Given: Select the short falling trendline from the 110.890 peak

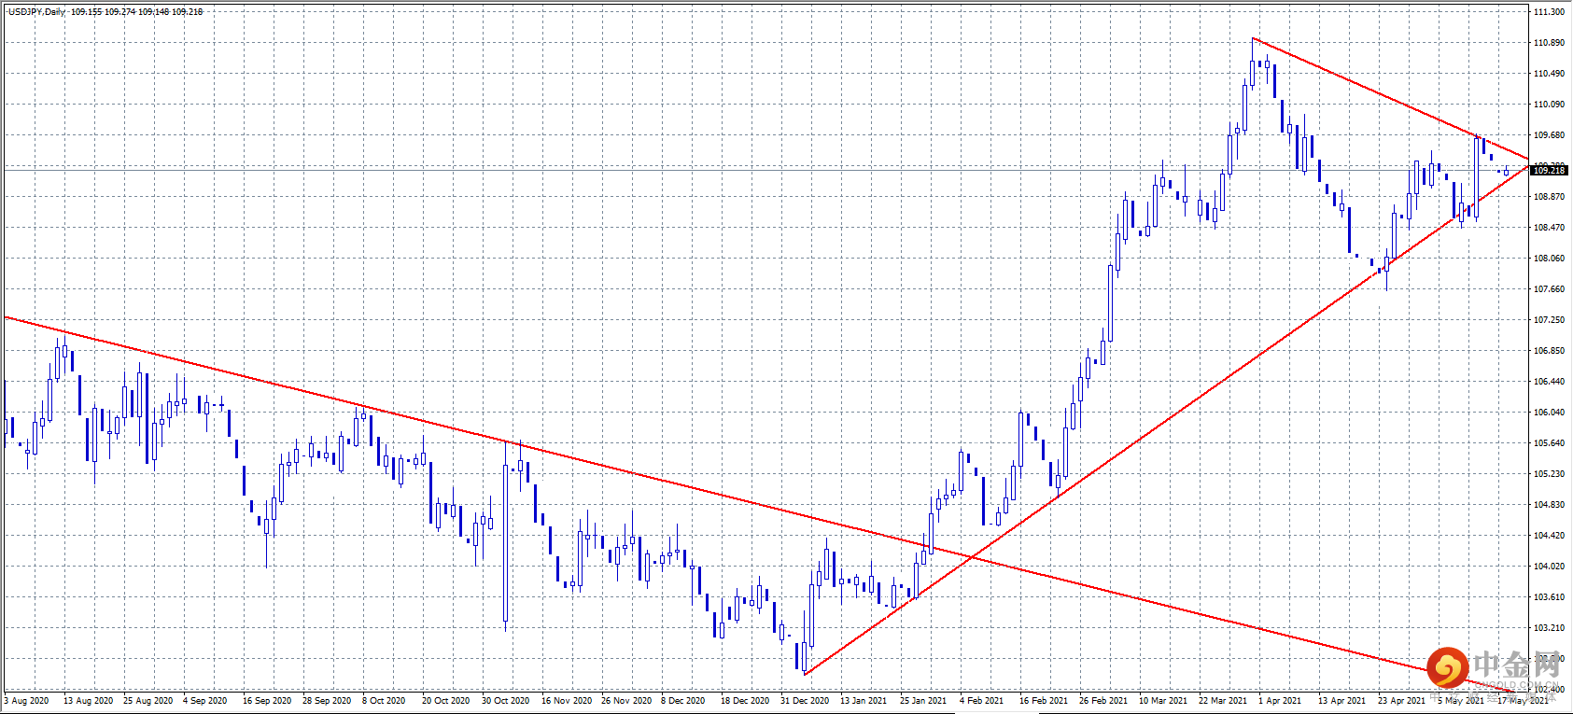Looking at the screenshot, I should (x=1391, y=99).
